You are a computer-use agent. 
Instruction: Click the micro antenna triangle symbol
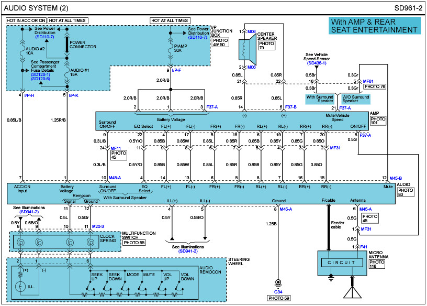[x=352, y=291]
